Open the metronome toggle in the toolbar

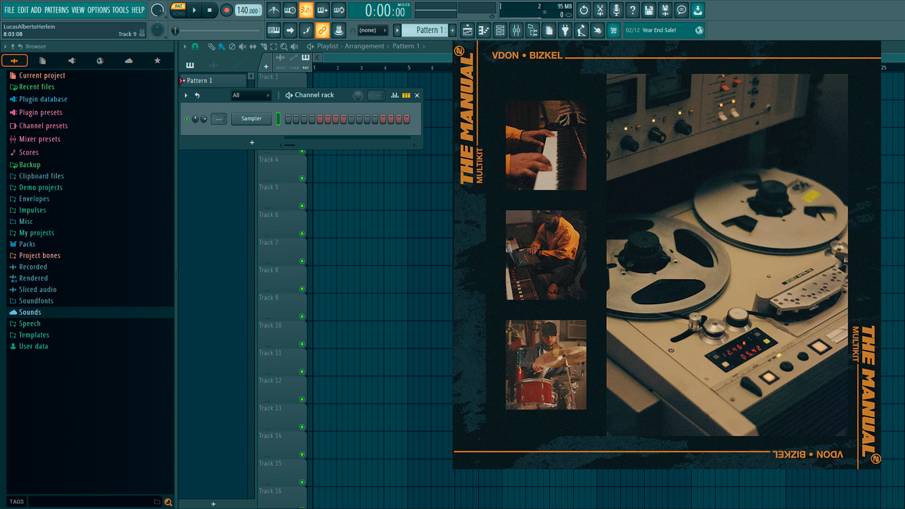click(274, 10)
